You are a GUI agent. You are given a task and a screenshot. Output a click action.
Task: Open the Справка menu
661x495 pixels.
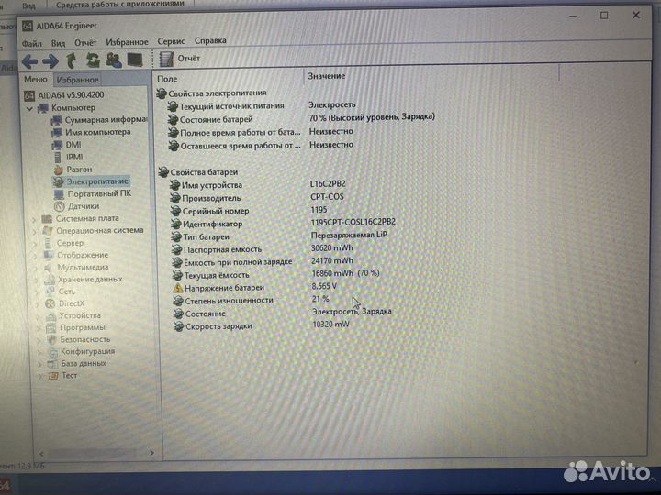(x=210, y=40)
